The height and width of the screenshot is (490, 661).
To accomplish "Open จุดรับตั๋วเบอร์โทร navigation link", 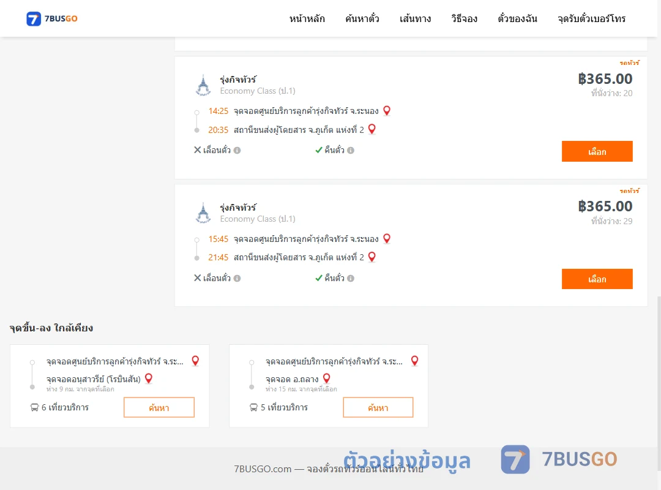I will (x=591, y=19).
